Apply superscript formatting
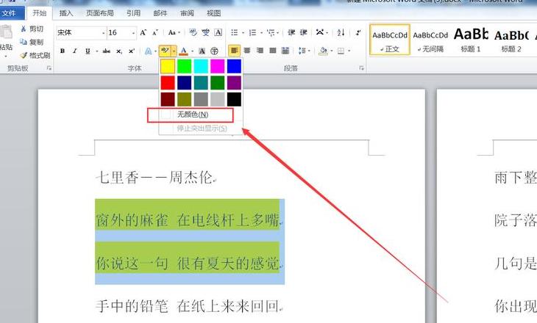This screenshot has height=323, width=537. click(x=132, y=51)
